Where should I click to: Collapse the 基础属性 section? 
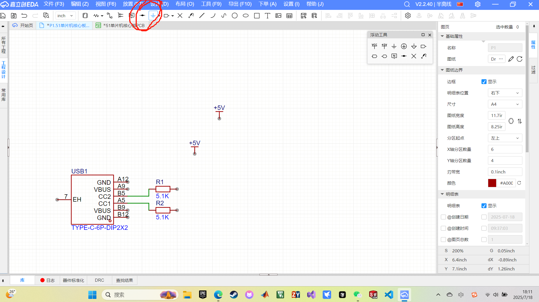442,36
